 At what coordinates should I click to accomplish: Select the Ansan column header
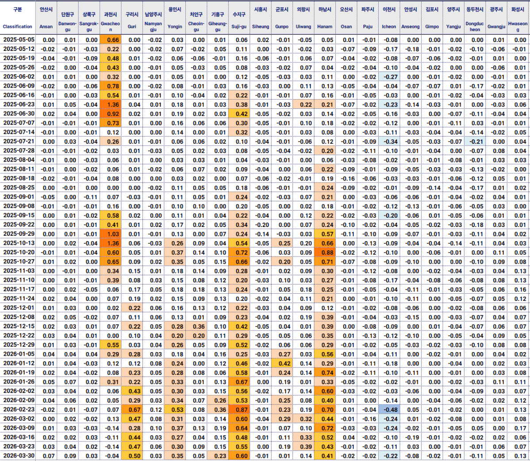coord(46,18)
